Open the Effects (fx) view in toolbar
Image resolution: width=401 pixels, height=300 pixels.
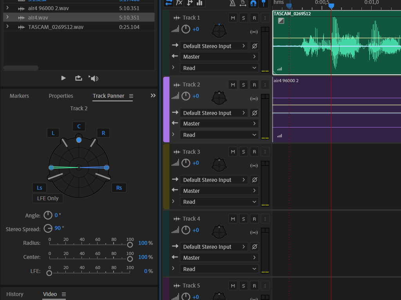click(x=179, y=3)
